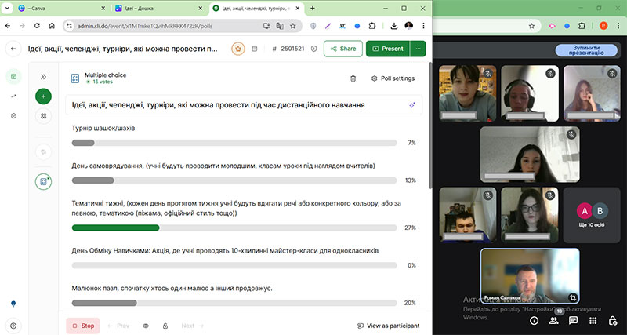Click the back arrow beside the event title
627x335 pixels.
(x=13, y=49)
